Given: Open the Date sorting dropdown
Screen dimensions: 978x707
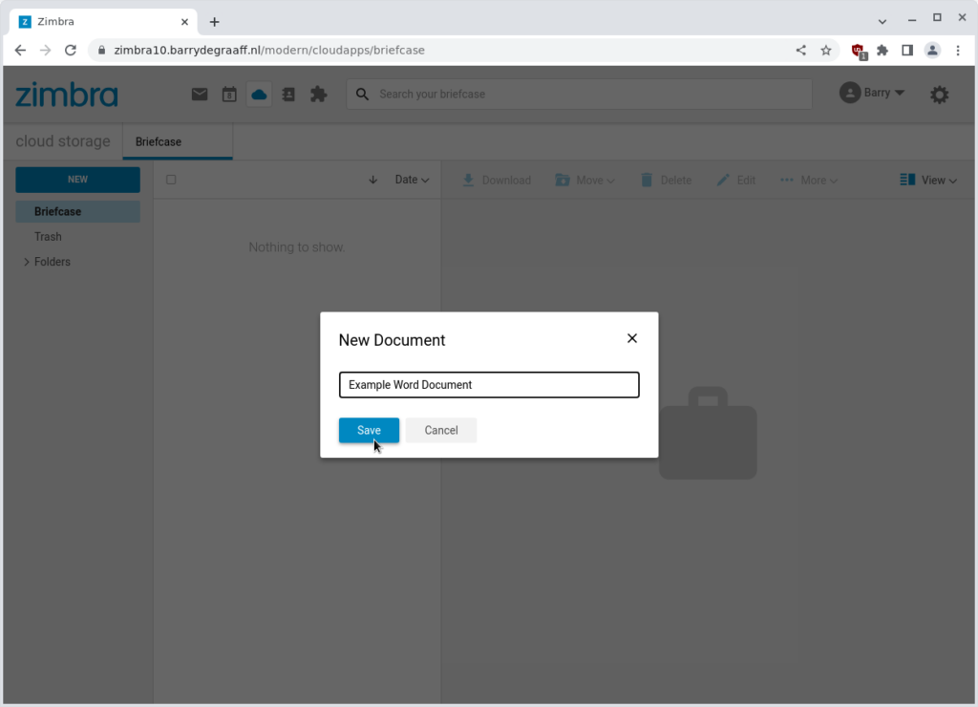Looking at the screenshot, I should [412, 180].
